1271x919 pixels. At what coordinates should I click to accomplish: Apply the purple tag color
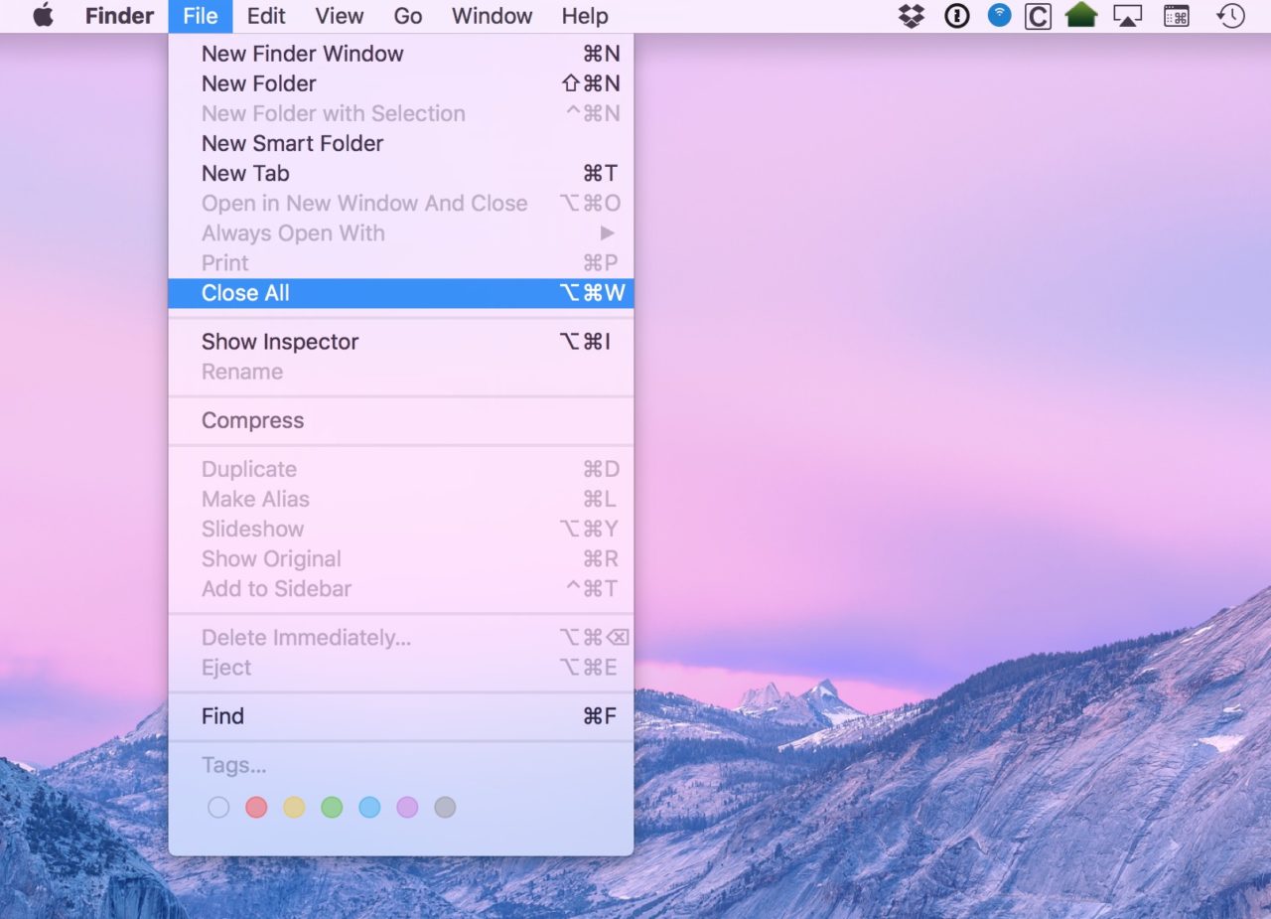407,808
